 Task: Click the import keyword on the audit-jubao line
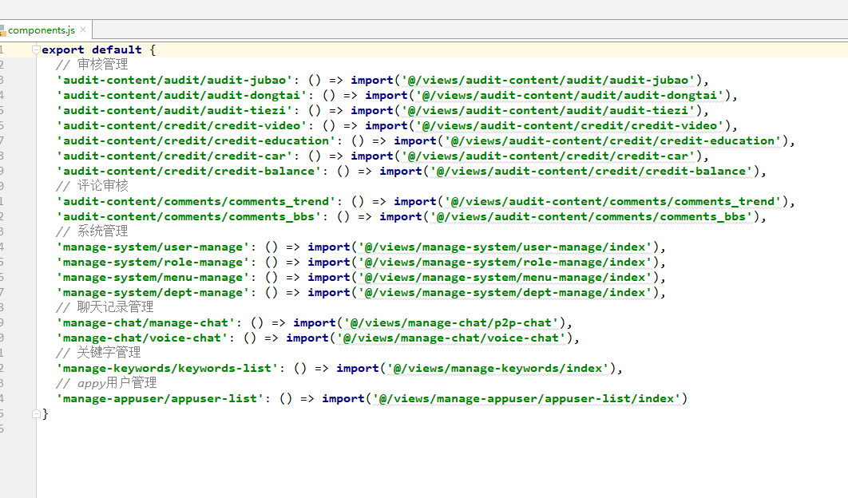pyautogui.click(x=372, y=80)
